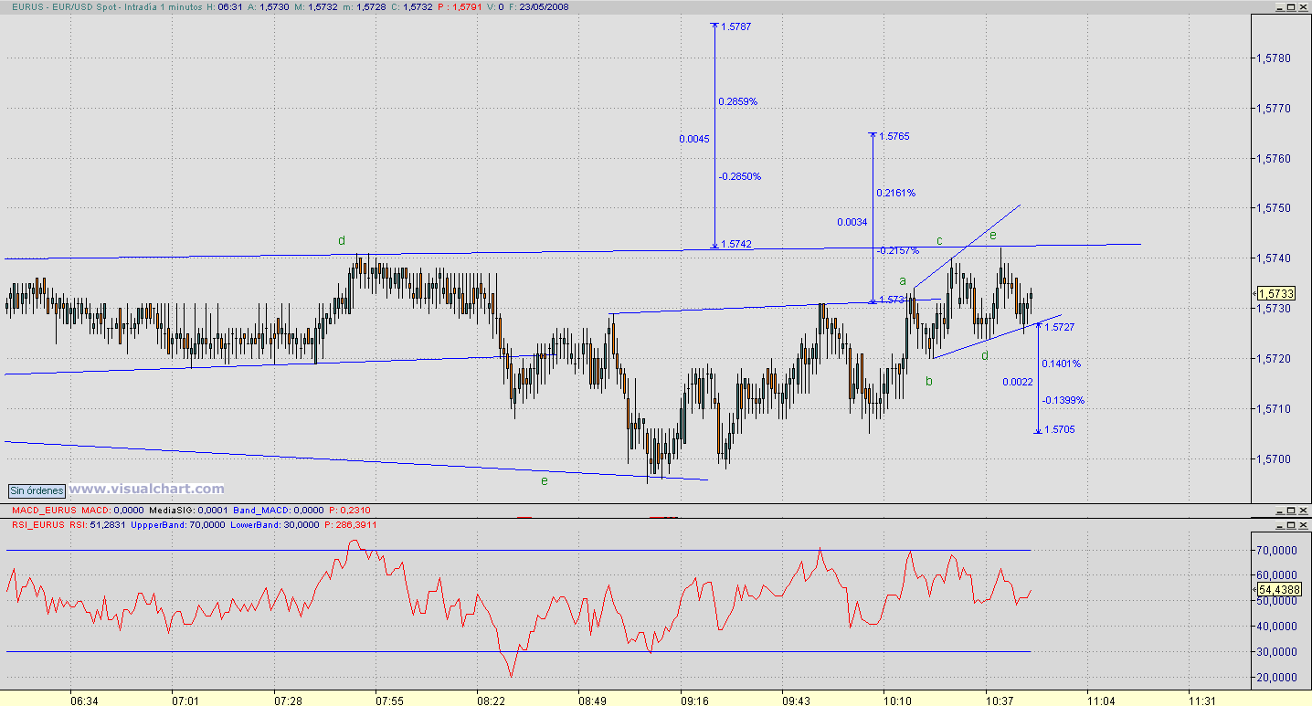
Task: Close the MACD_EURUS indicator pane
Action: (x=1302, y=510)
